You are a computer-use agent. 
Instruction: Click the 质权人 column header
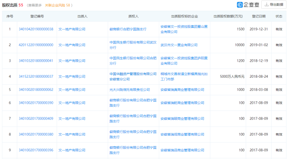click(x=133, y=16)
